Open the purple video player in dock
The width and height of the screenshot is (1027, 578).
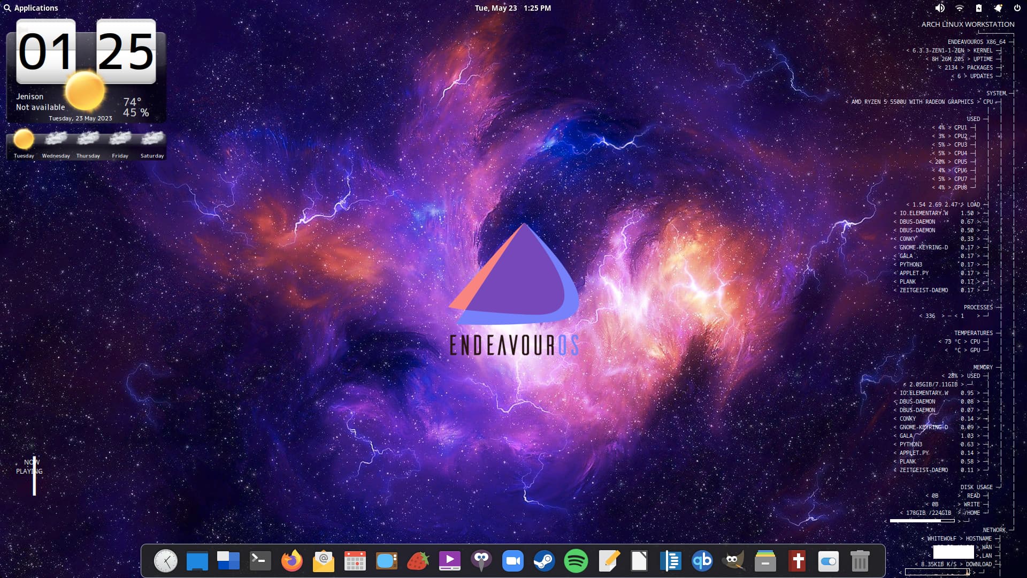(x=450, y=561)
